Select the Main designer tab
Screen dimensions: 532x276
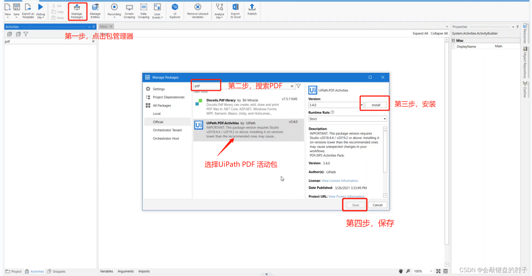click(x=104, y=27)
